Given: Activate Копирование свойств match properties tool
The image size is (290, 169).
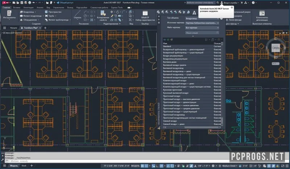Looking at the screenshot, I should click(103, 16).
